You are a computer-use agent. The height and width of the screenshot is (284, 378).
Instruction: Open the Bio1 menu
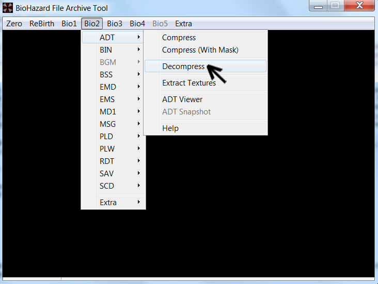(x=69, y=24)
